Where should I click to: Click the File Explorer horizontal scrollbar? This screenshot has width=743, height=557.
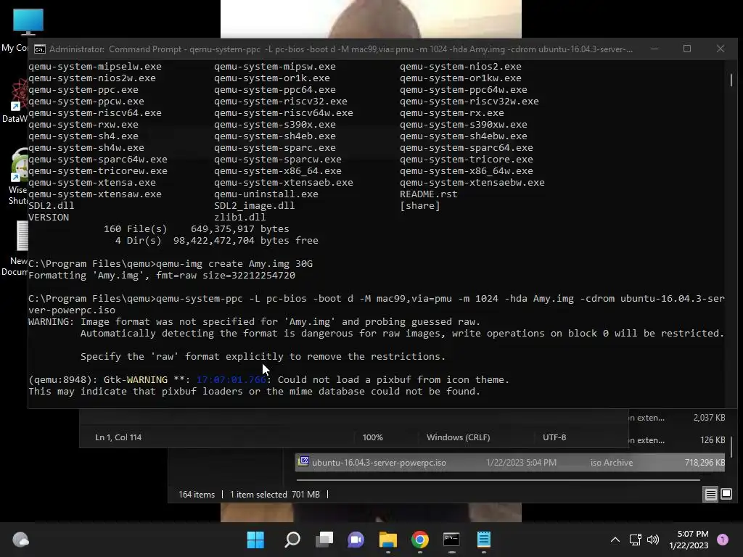[x=498, y=480]
